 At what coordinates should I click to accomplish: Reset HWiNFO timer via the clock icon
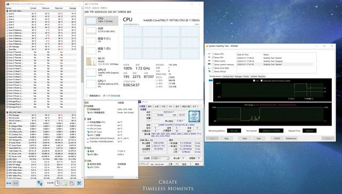point(57,183)
